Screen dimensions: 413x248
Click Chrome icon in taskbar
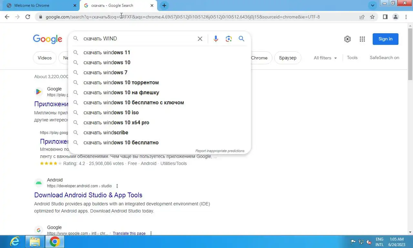tap(55, 242)
